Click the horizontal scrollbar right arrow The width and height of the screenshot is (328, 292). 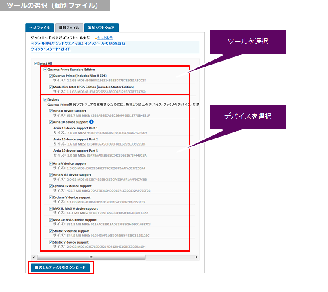click(x=196, y=257)
